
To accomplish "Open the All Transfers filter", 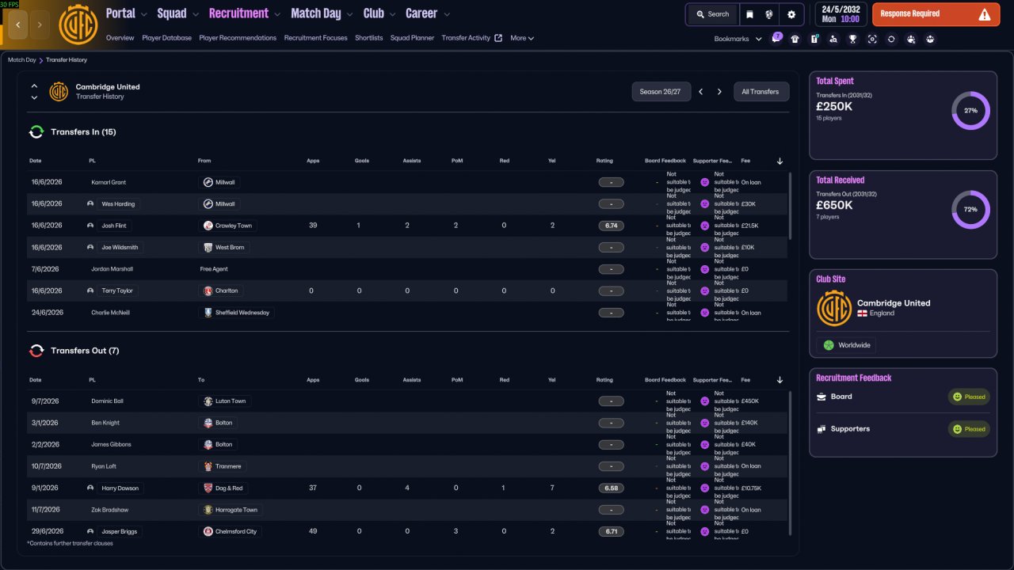I will (761, 92).
